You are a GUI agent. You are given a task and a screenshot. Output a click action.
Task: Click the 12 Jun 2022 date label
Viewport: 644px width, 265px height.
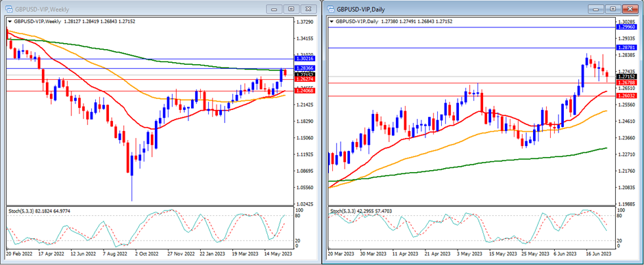tap(84, 254)
